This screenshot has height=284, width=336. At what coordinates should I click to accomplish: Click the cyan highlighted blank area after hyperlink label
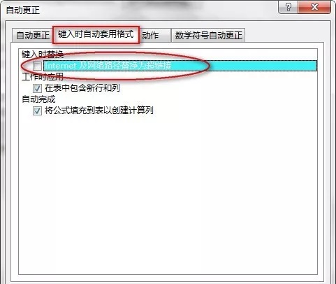pyautogui.click(x=244, y=66)
